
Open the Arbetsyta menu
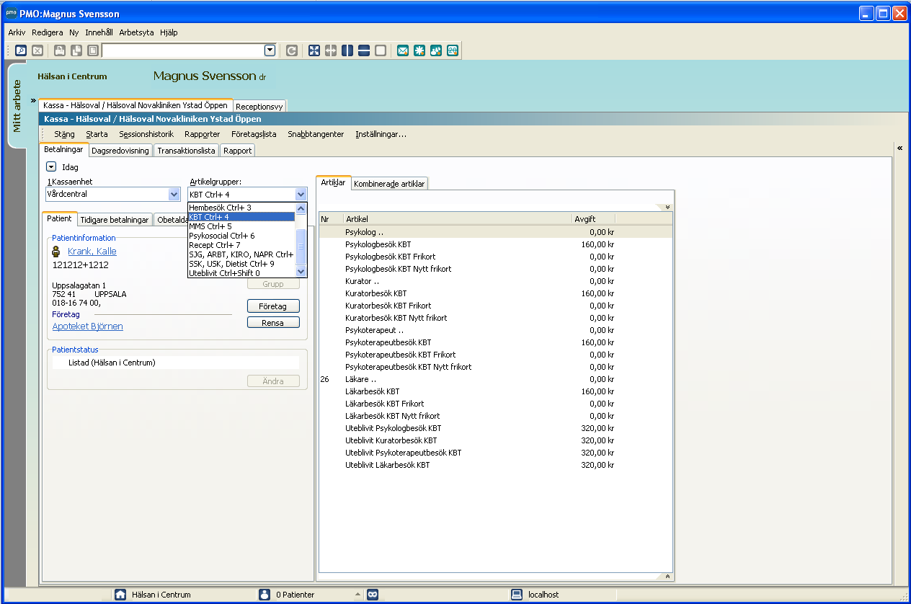click(x=138, y=32)
